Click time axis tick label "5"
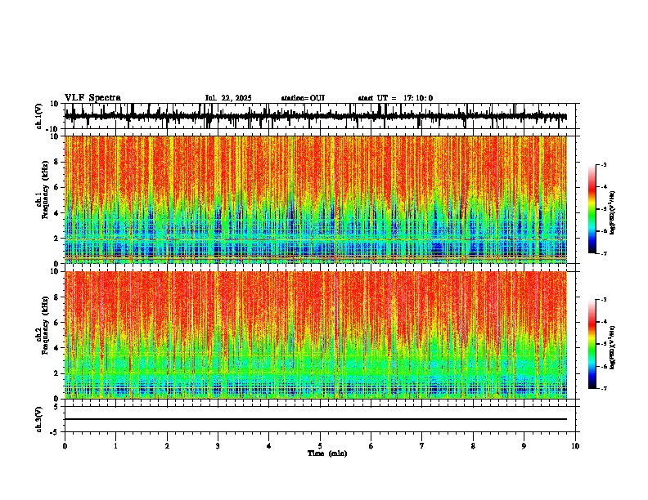This screenshot has height=500, width=648. 320,446
